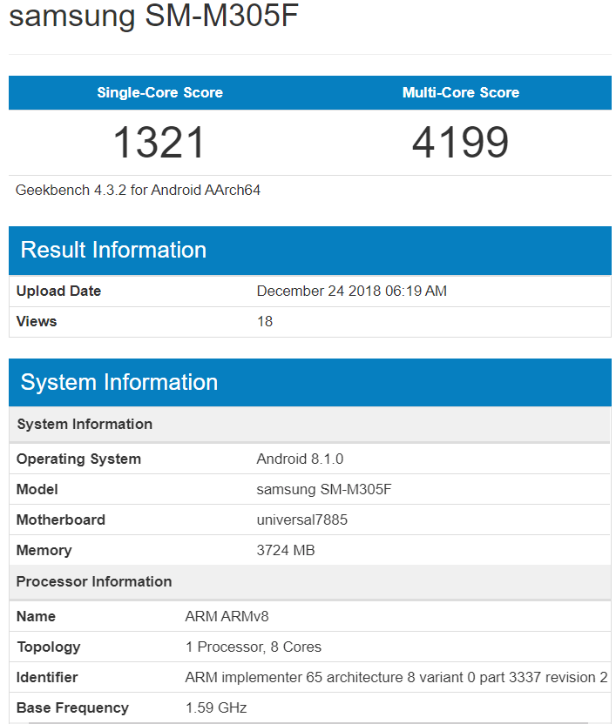Image resolution: width=616 pixels, height=724 pixels.
Task: Click the Model label
Action: pos(37,489)
